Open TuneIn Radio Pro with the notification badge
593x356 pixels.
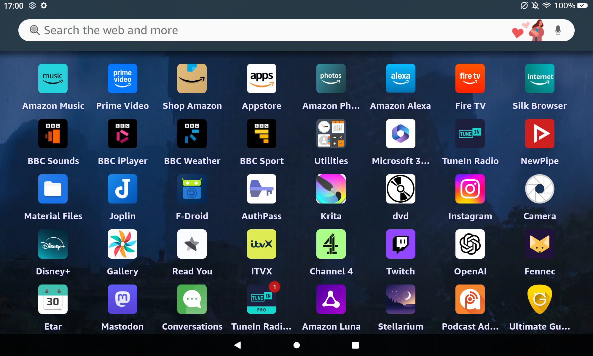(262, 299)
